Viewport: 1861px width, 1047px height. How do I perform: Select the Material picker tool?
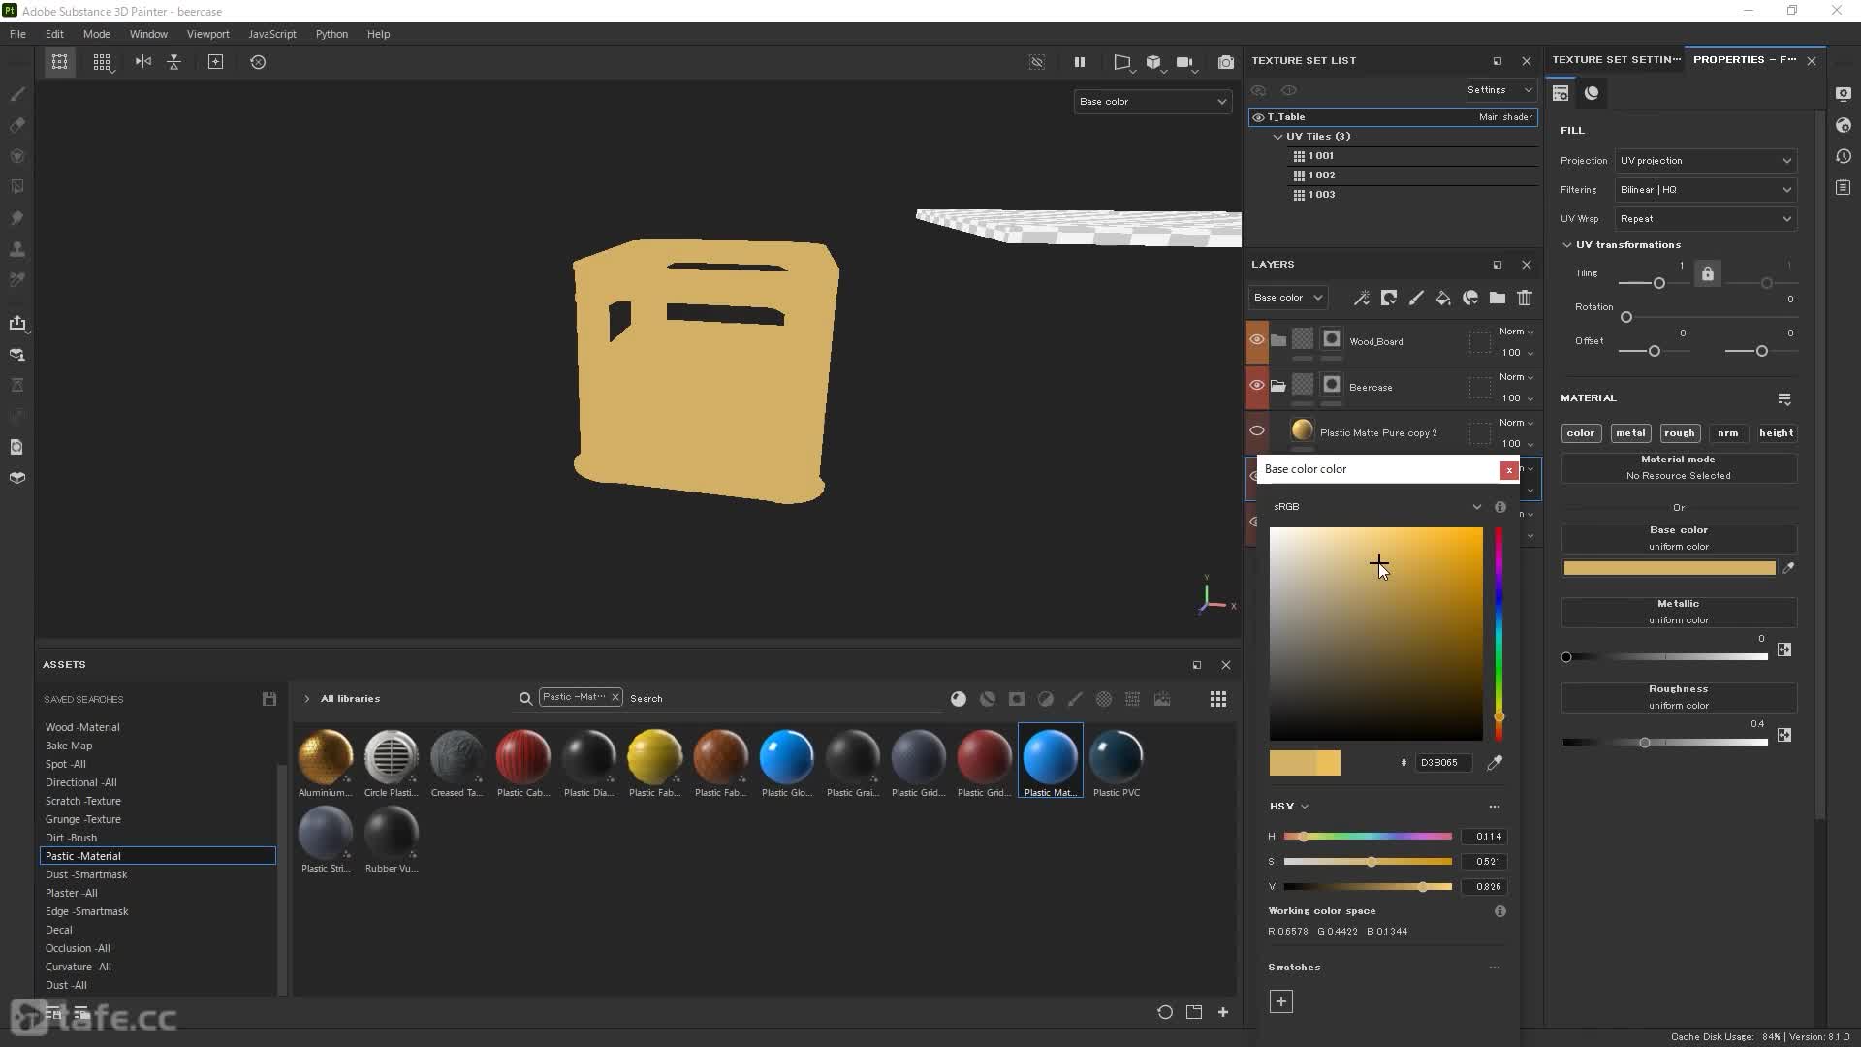click(17, 280)
